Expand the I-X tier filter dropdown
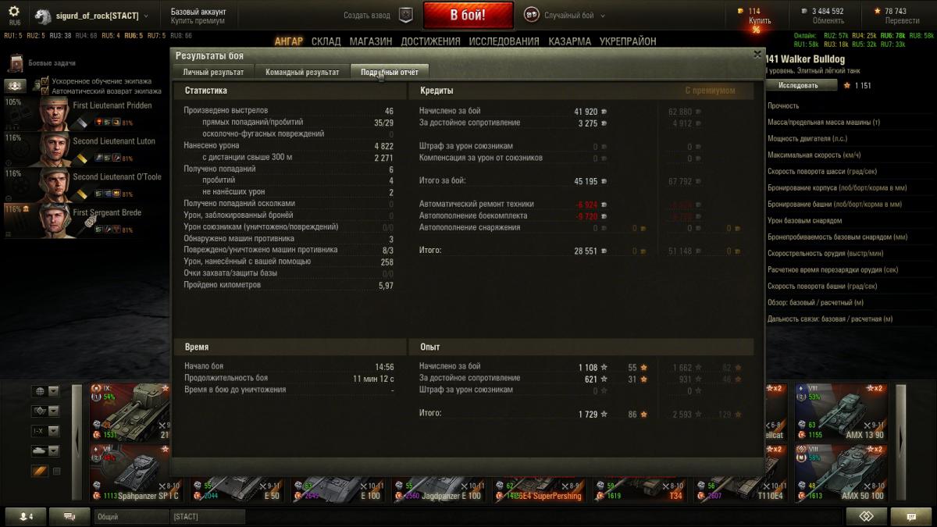Image resolution: width=937 pixels, height=527 pixels. tap(54, 431)
